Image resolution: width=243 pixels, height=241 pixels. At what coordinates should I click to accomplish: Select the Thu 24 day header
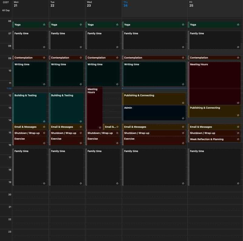point(125,4)
